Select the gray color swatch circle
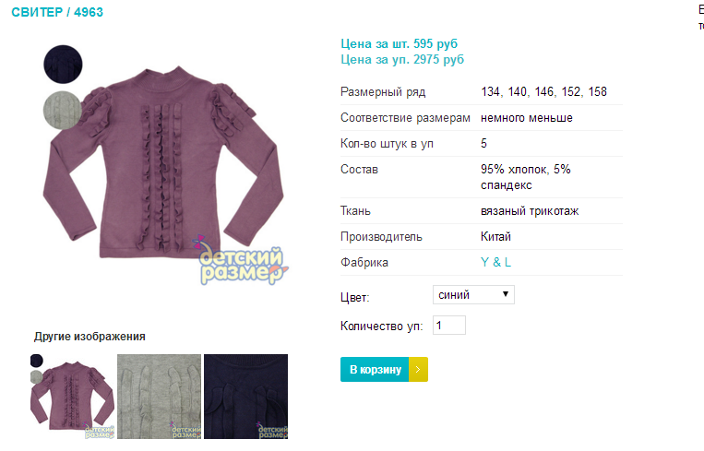 [x=63, y=111]
